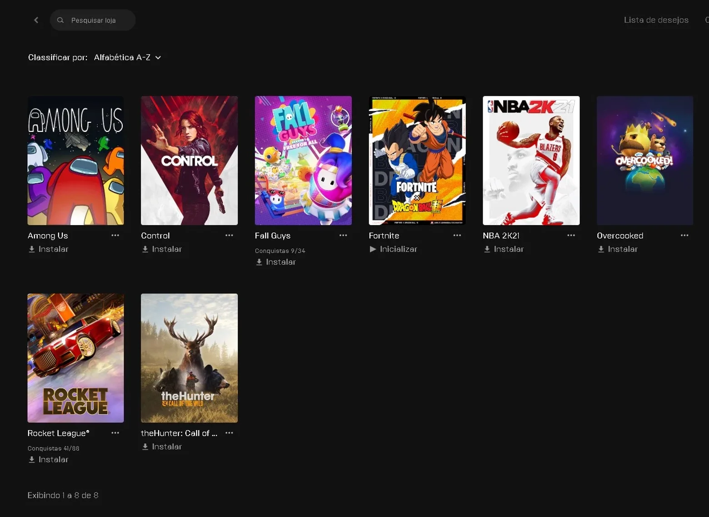Expand the Alfabética A-Z sort dropdown
Screen dimensions: 709x517
tap(127, 57)
